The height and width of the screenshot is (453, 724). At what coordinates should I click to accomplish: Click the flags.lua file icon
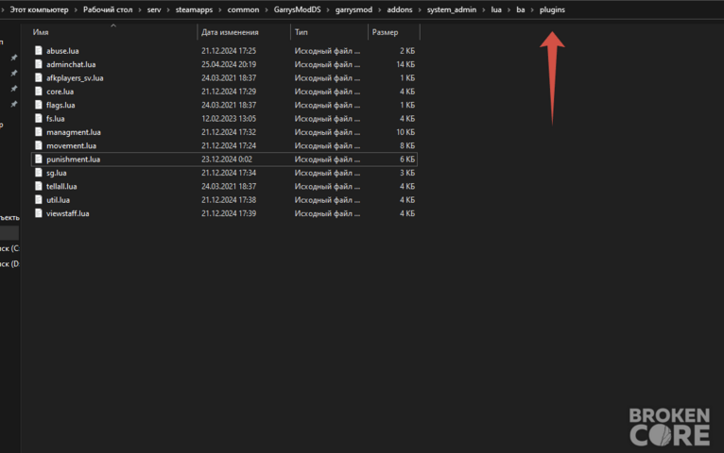tap(39, 105)
